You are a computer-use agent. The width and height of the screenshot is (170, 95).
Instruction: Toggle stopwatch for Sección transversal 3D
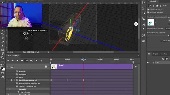(x=17, y=86)
